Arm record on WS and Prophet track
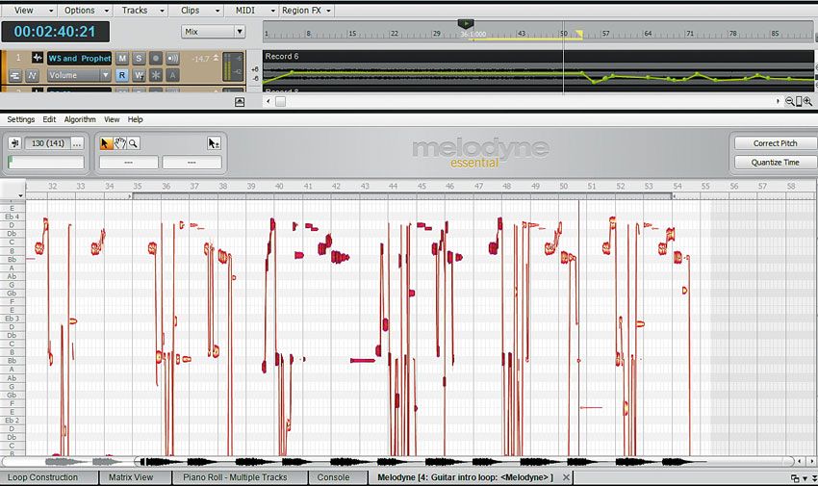Image resolution: width=818 pixels, height=486 pixels. (156, 59)
